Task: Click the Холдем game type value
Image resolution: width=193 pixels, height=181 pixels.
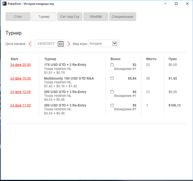Action: pos(95,44)
